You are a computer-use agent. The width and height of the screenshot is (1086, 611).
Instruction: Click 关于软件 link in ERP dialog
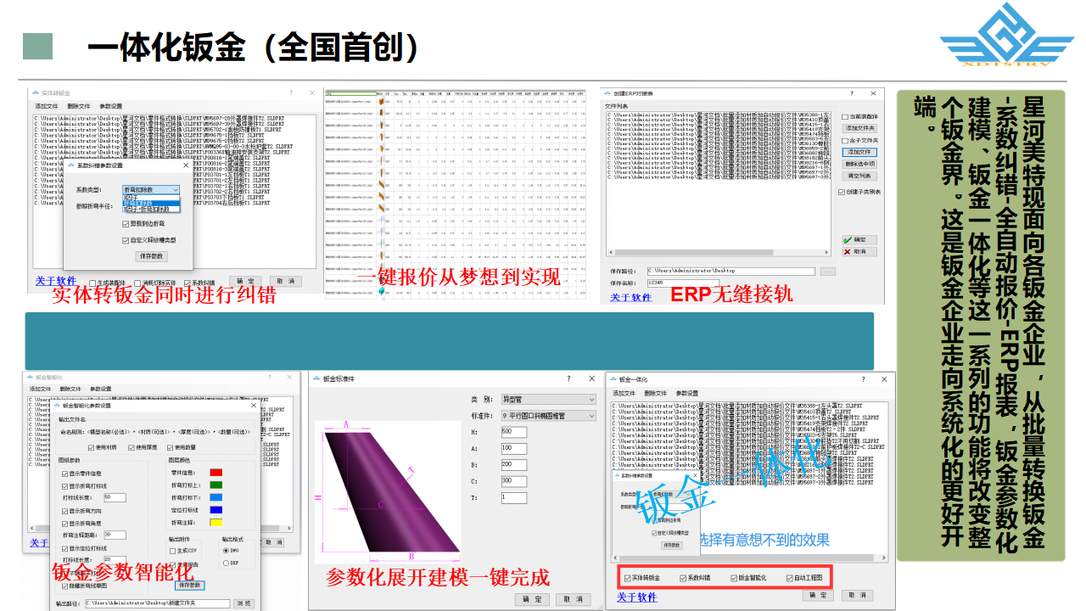[630, 297]
